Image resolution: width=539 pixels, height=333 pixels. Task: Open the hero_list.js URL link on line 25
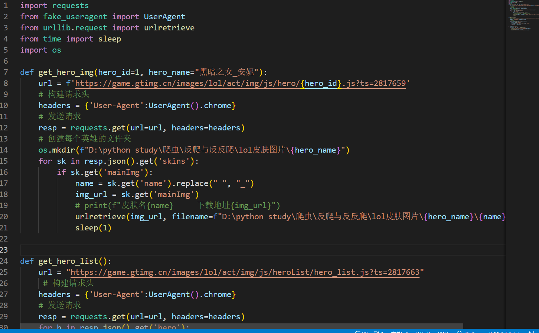pos(245,272)
